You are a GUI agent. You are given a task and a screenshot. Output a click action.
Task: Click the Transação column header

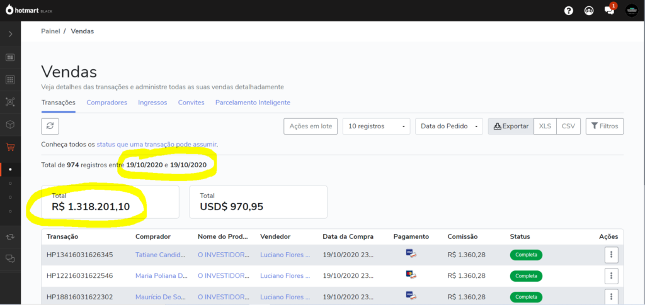tap(62, 237)
